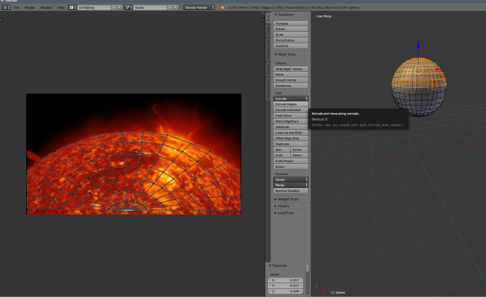The height and width of the screenshot is (297, 486).
Task: Select the Tools tab
Action: click(268, 18)
